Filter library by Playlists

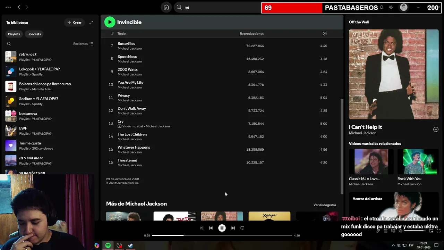tap(14, 34)
